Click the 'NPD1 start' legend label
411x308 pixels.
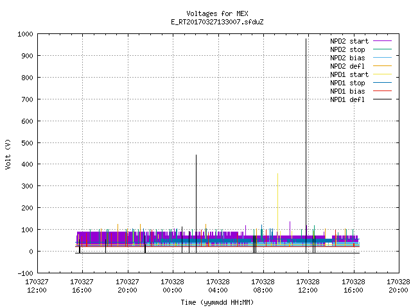coord(349,74)
